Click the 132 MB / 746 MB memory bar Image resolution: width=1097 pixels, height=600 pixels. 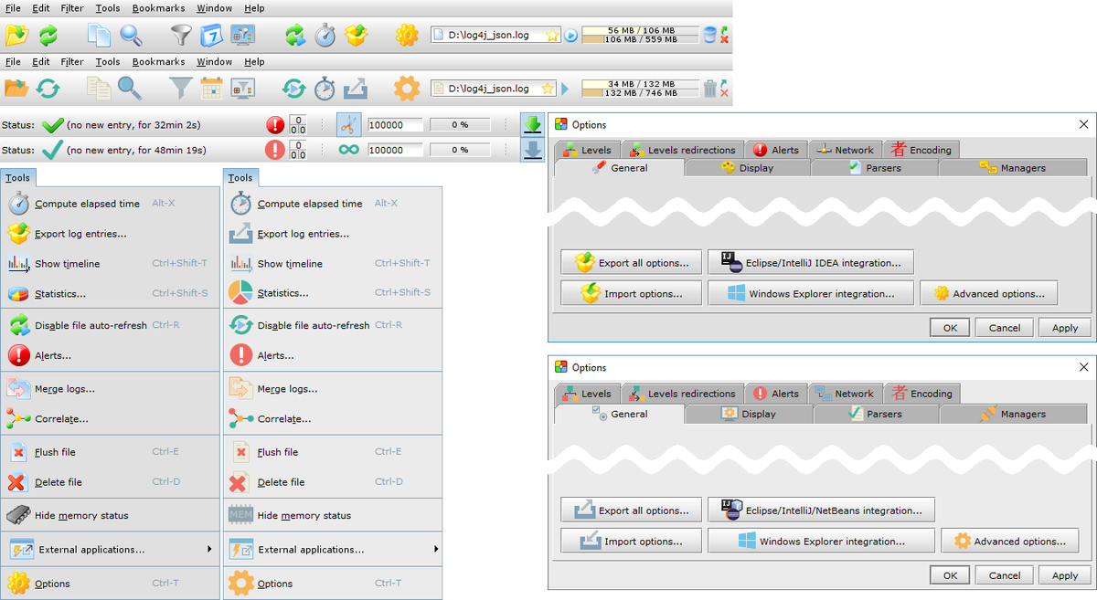click(x=640, y=93)
